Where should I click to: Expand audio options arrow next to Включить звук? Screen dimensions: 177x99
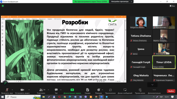tap(12, 90)
